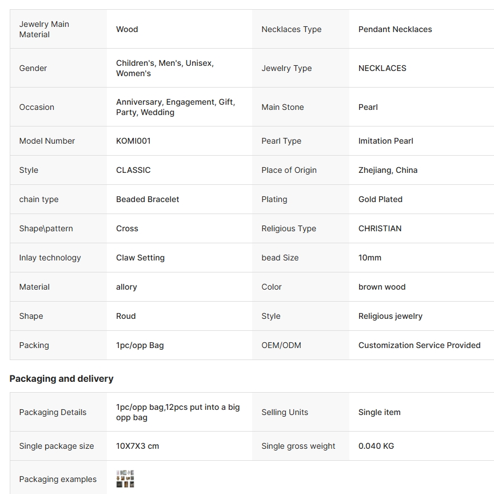Click the brown wood color value
This screenshot has width=494, height=494.
(x=382, y=287)
